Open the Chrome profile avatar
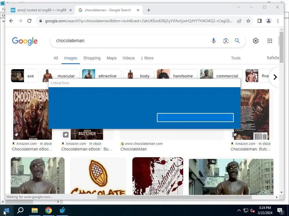The height and width of the screenshot is (216, 289). point(269,21)
